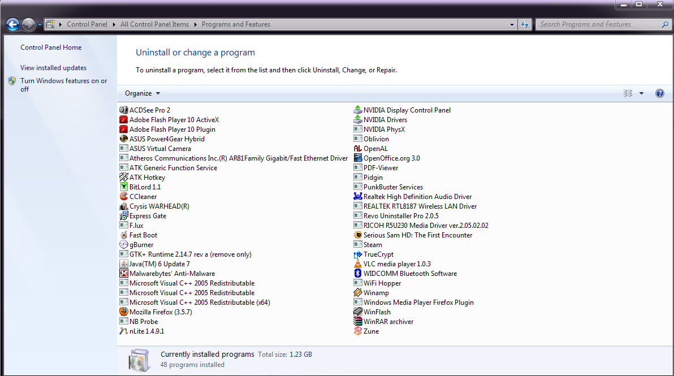Select NVIDIA PhysX in the list
This screenshot has width=674, height=376.
(379, 129)
